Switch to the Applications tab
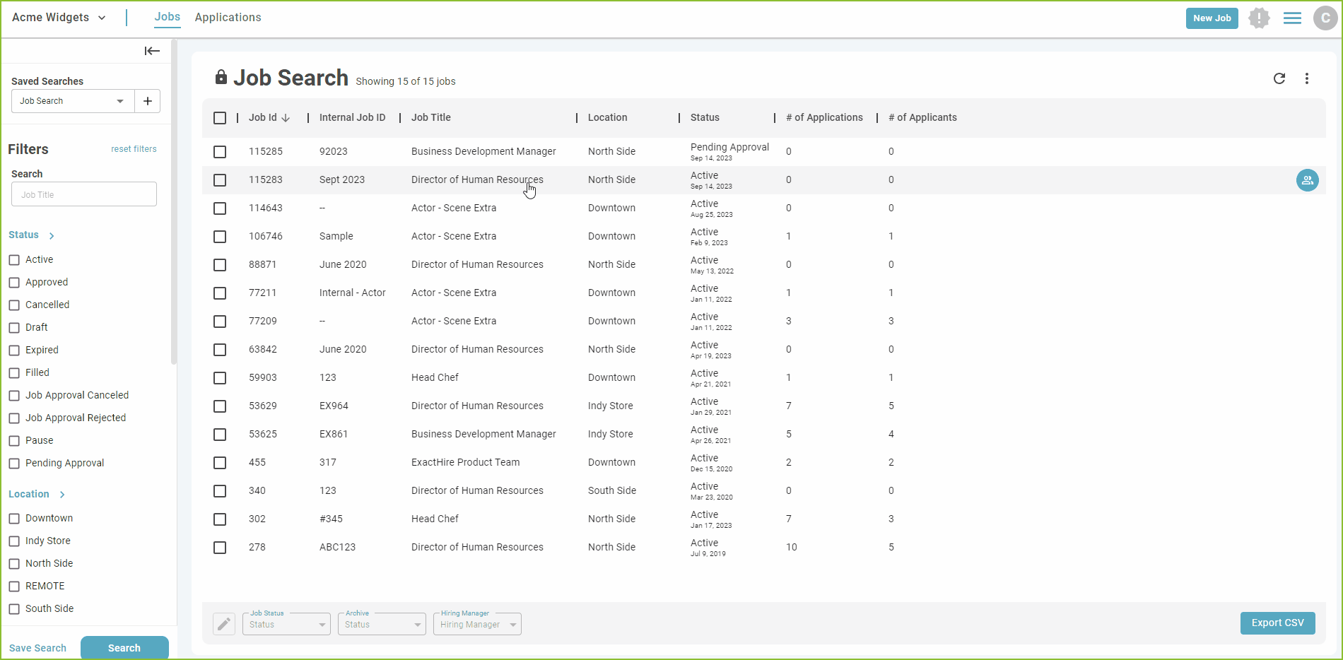The image size is (1343, 660). [228, 18]
